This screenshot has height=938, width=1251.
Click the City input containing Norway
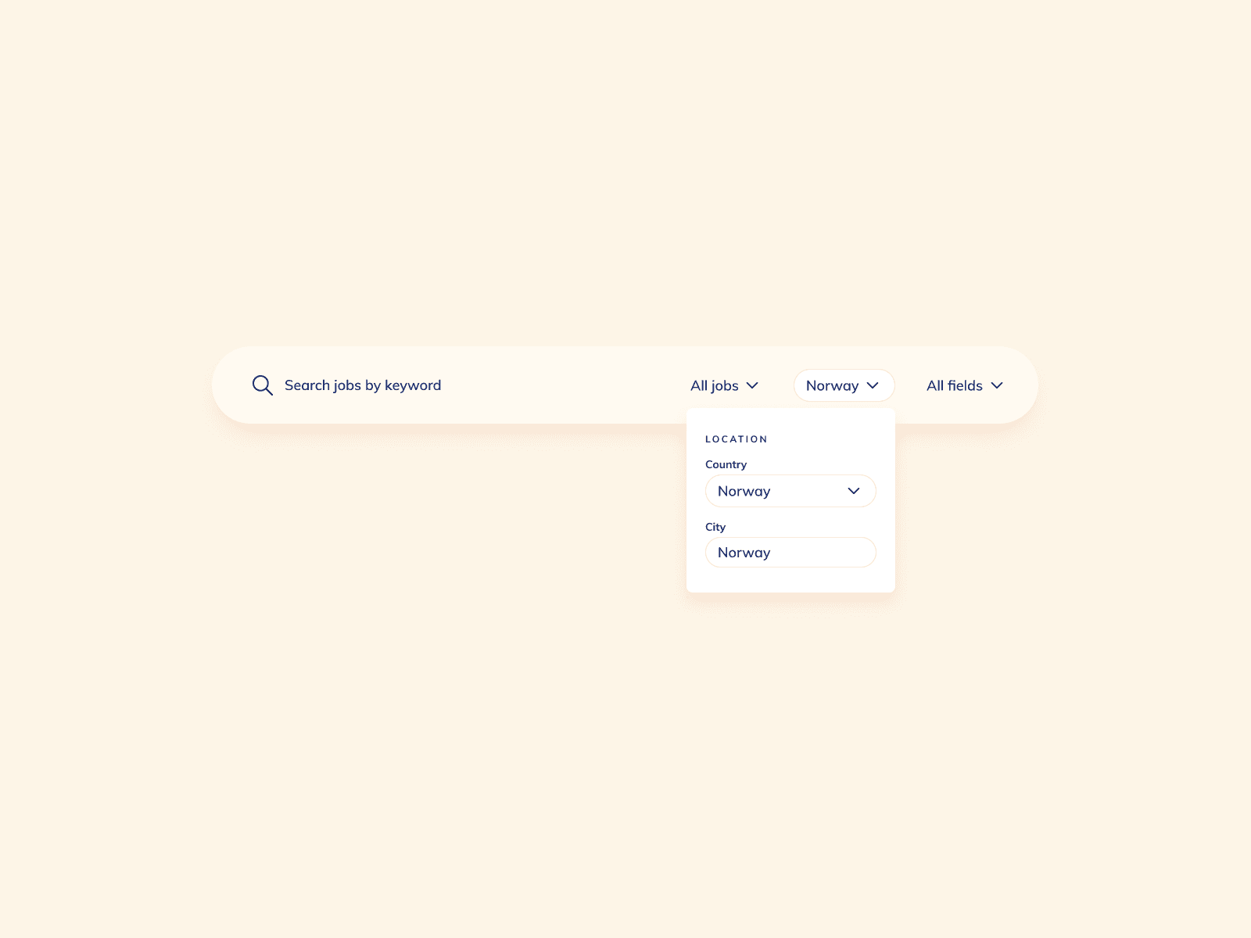[x=790, y=552]
